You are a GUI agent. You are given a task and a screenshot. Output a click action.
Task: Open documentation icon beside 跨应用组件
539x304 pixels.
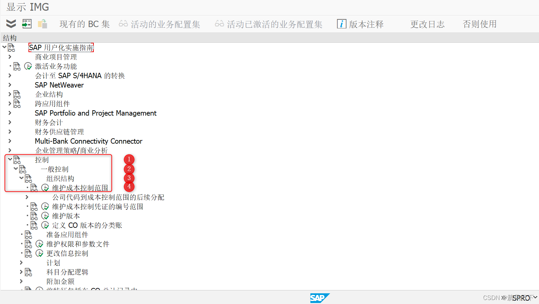pos(17,104)
